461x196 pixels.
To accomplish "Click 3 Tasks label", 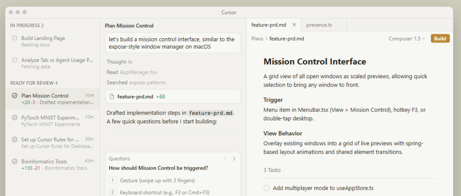I will pos(272,170).
